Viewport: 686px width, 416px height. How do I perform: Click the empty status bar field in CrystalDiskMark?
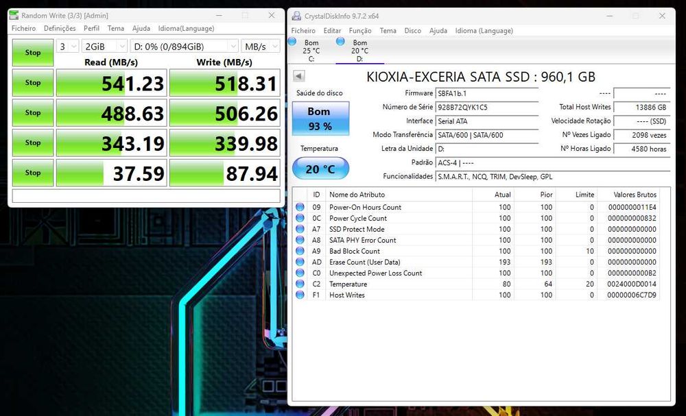[x=146, y=196]
